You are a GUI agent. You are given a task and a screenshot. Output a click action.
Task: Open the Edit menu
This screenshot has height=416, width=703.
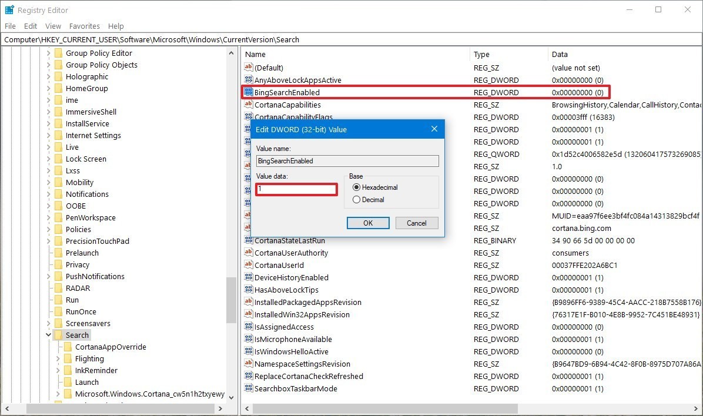coord(31,26)
